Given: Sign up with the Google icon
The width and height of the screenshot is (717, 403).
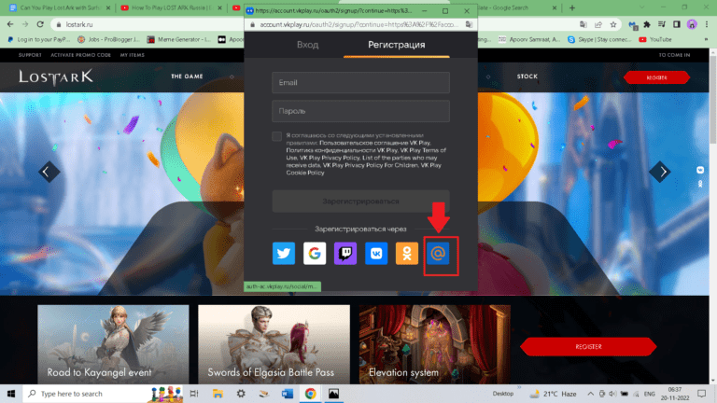Looking at the screenshot, I should pos(315,253).
